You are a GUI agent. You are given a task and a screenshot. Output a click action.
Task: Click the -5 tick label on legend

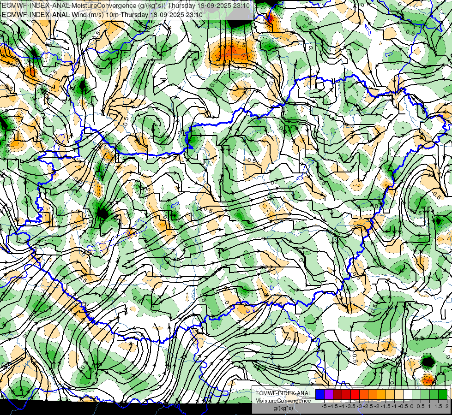[x=324, y=406]
